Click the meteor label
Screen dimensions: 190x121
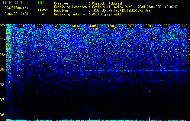(43, 9)
